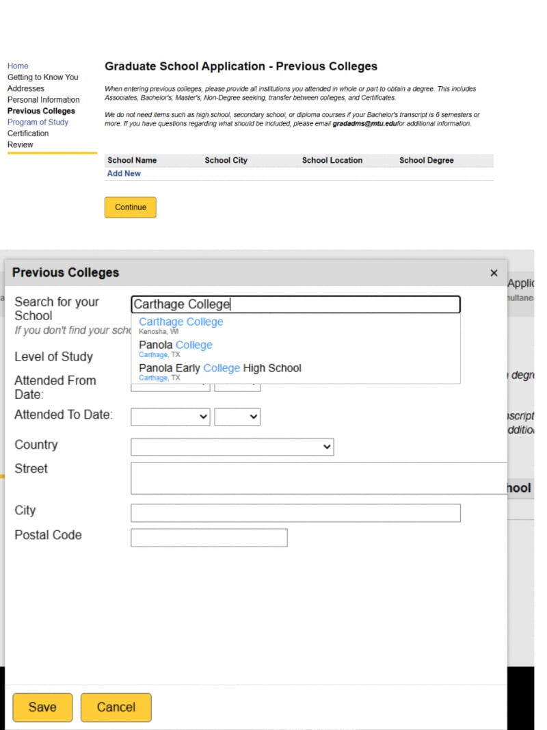The height and width of the screenshot is (730, 547).
Task: Open the Attended To Date year dropdown
Action: [x=237, y=417]
